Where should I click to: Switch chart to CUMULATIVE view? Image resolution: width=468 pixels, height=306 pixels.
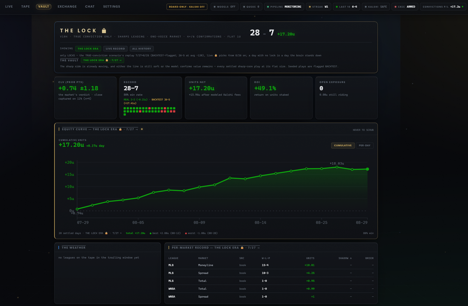(x=343, y=146)
